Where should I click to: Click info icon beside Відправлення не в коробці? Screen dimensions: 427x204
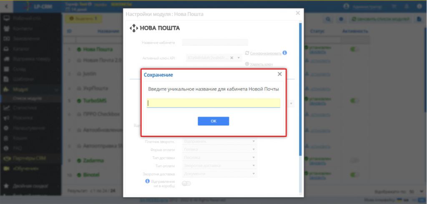coord(147,181)
